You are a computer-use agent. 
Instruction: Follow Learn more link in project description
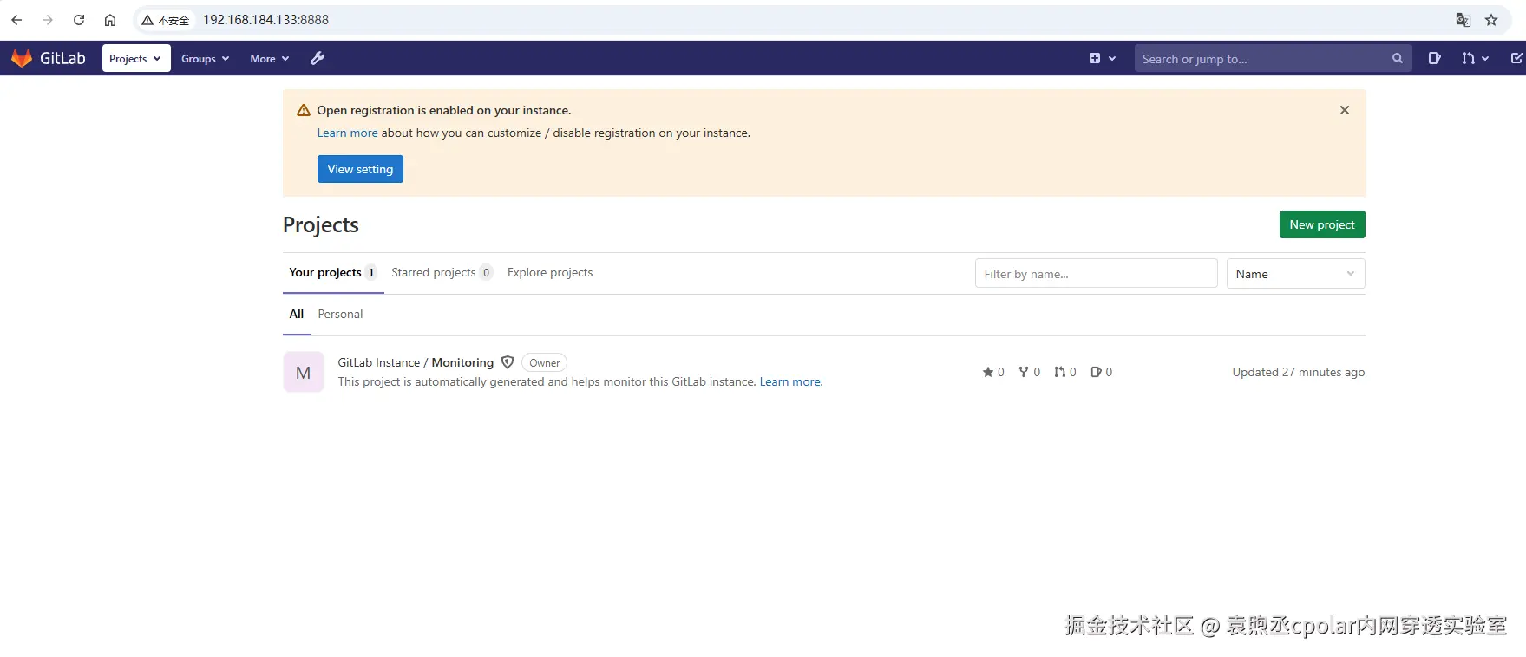tap(791, 381)
